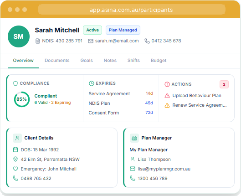Click the phone icon beside 0498 765 432
241x196 pixels.
pos(15,178)
